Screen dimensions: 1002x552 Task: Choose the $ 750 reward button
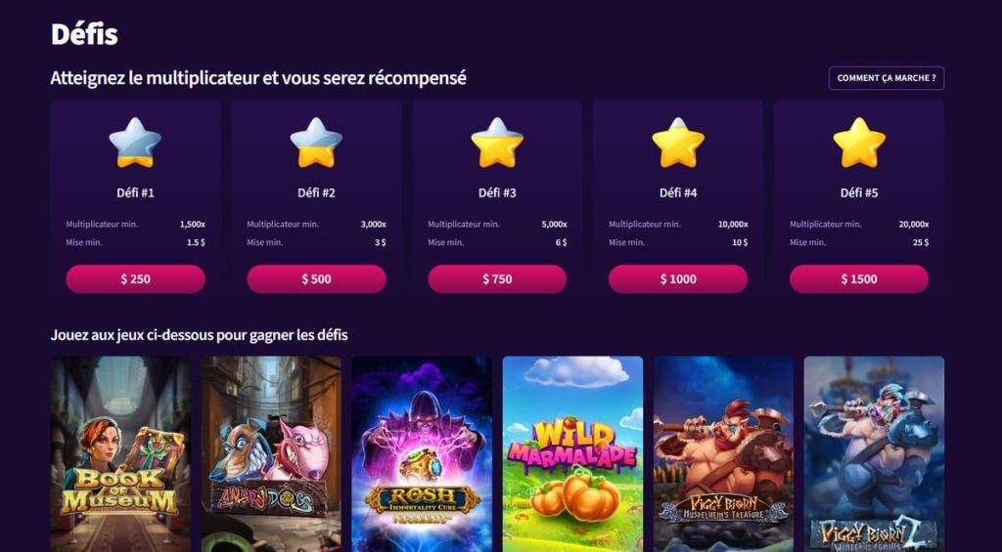pyautogui.click(x=497, y=278)
